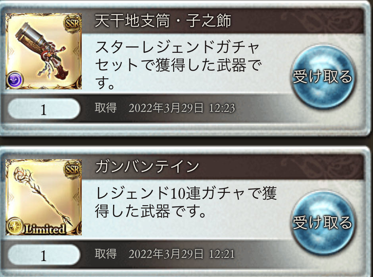373x277 pixels.
Task: Click the gold light element icon on staff
Action: click(x=15, y=226)
